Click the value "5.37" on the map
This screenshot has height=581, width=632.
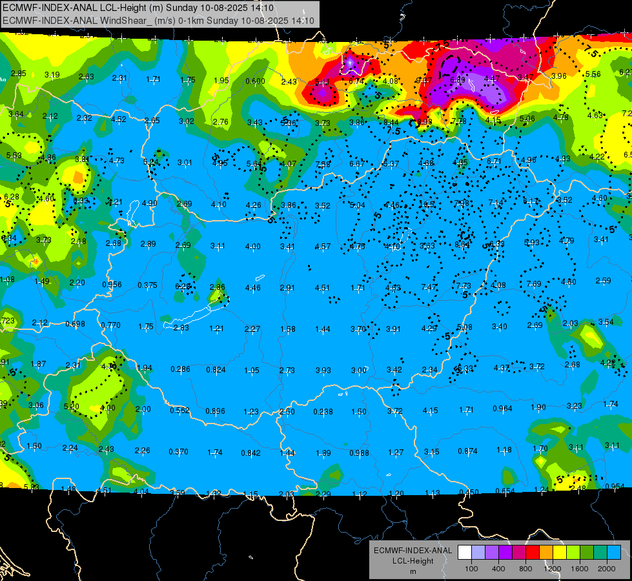[x=391, y=163]
